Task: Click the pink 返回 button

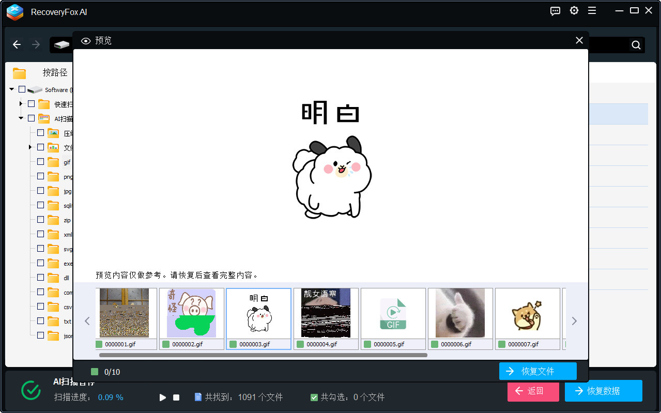Action: point(533,391)
